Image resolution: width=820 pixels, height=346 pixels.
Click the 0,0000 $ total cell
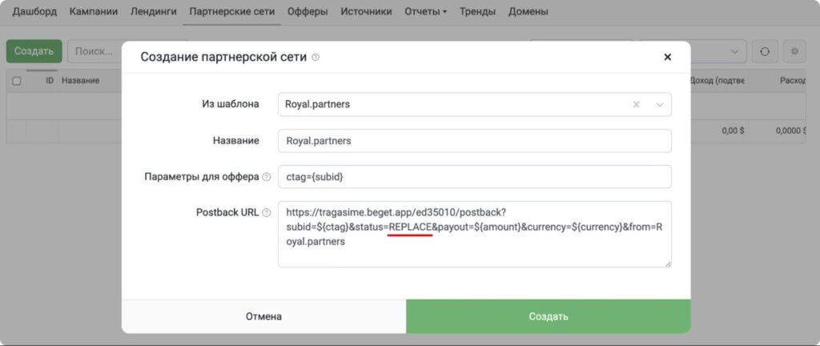790,131
